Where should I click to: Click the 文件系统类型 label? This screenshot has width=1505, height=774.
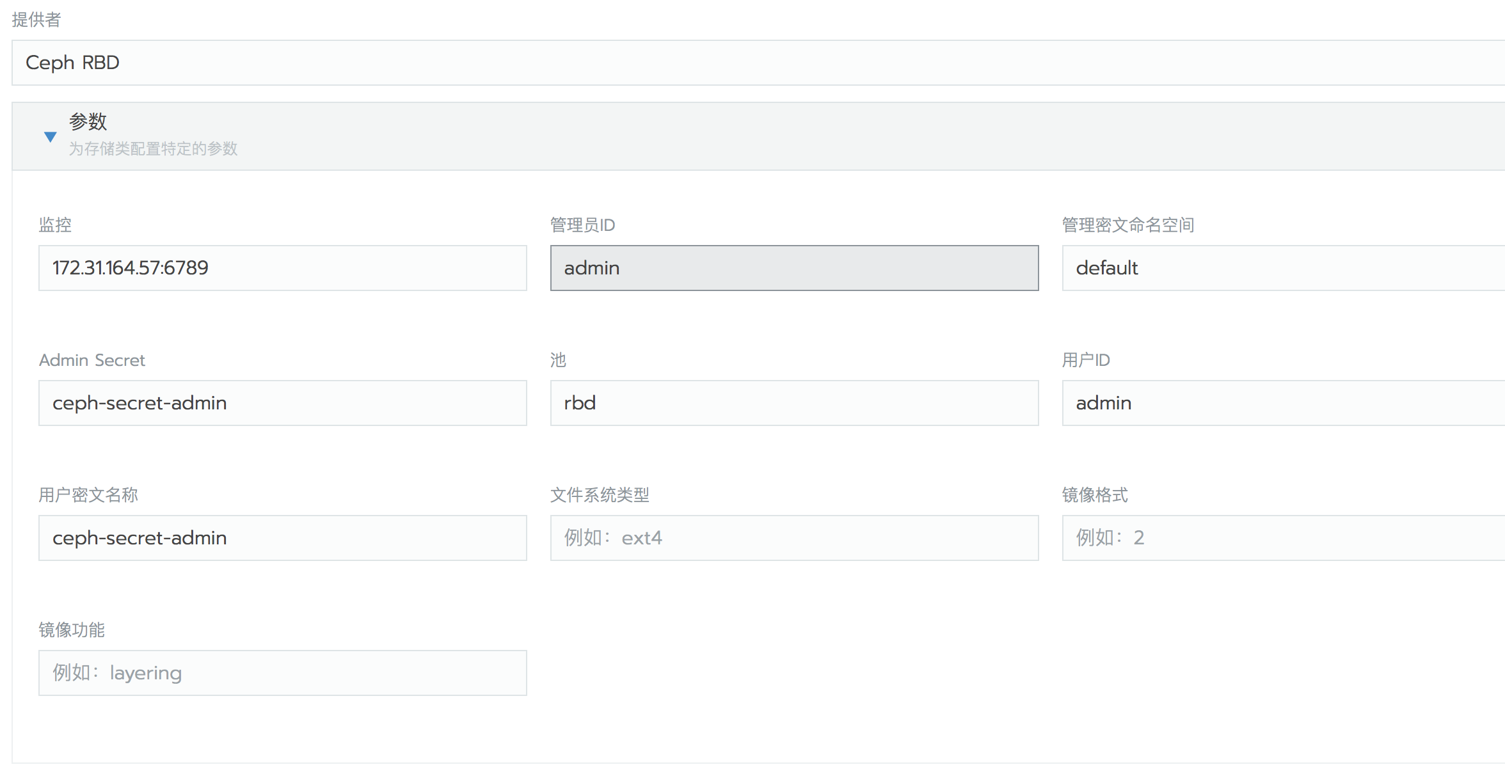coord(600,494)
